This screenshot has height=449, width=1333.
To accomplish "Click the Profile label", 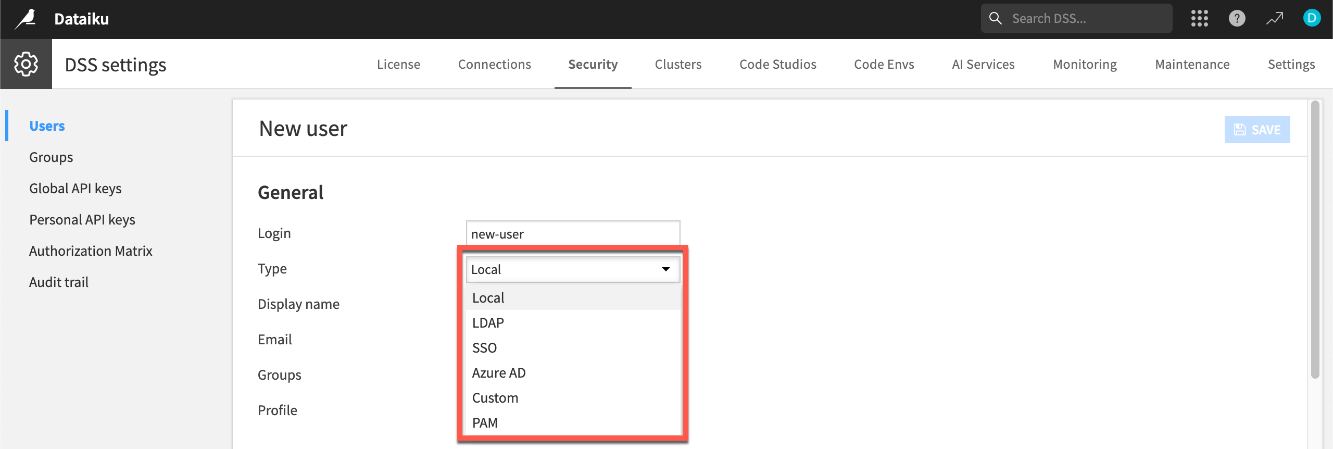I will 277,410.
